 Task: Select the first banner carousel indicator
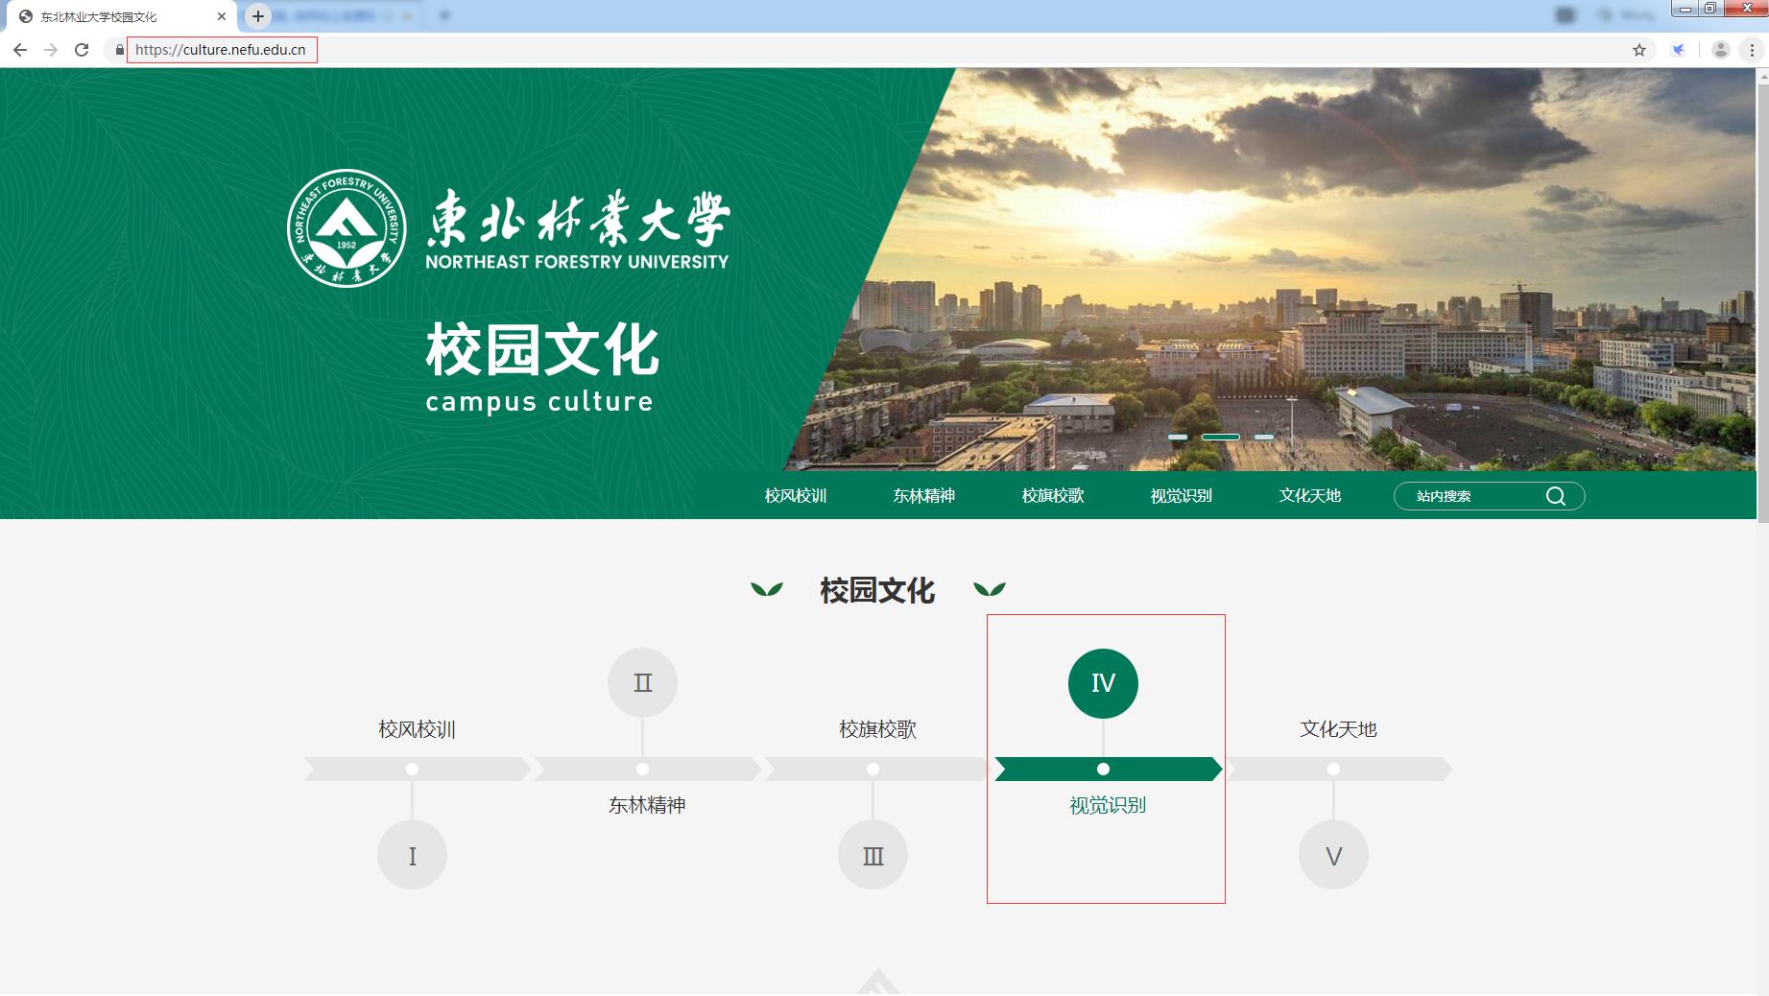point(1178,437)
